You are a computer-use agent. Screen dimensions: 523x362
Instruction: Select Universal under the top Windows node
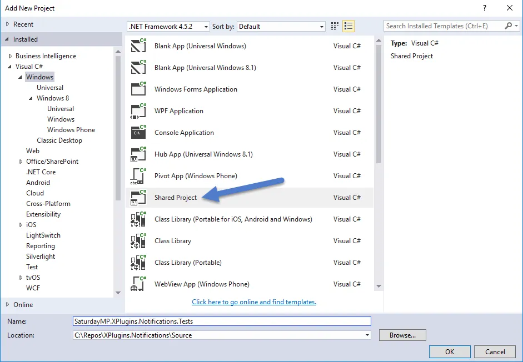(49, 87)
